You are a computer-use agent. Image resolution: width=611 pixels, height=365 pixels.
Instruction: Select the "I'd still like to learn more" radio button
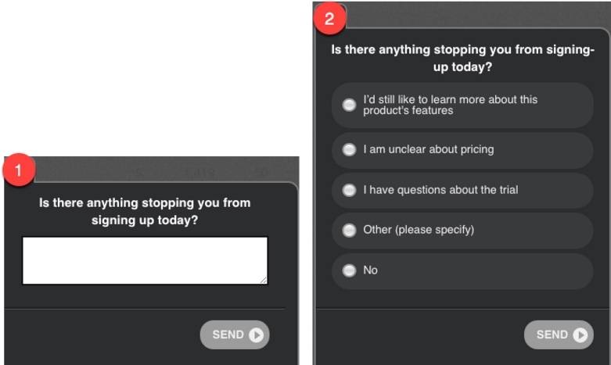click(x=349, y=105)
